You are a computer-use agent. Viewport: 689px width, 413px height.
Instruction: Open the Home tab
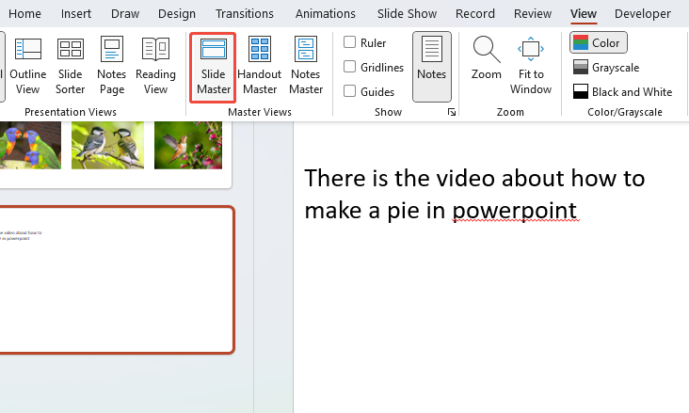(24, 13)
